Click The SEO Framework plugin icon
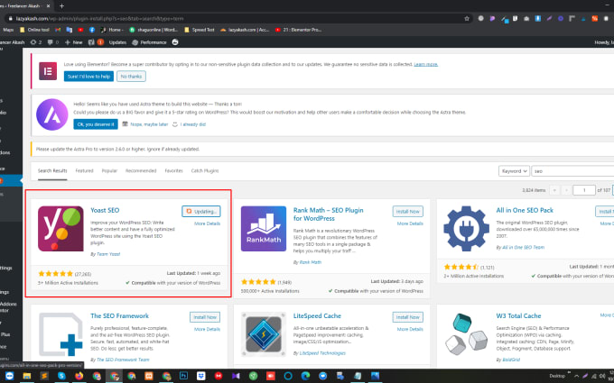Screen dimensions: 614x383 [60, 334]
